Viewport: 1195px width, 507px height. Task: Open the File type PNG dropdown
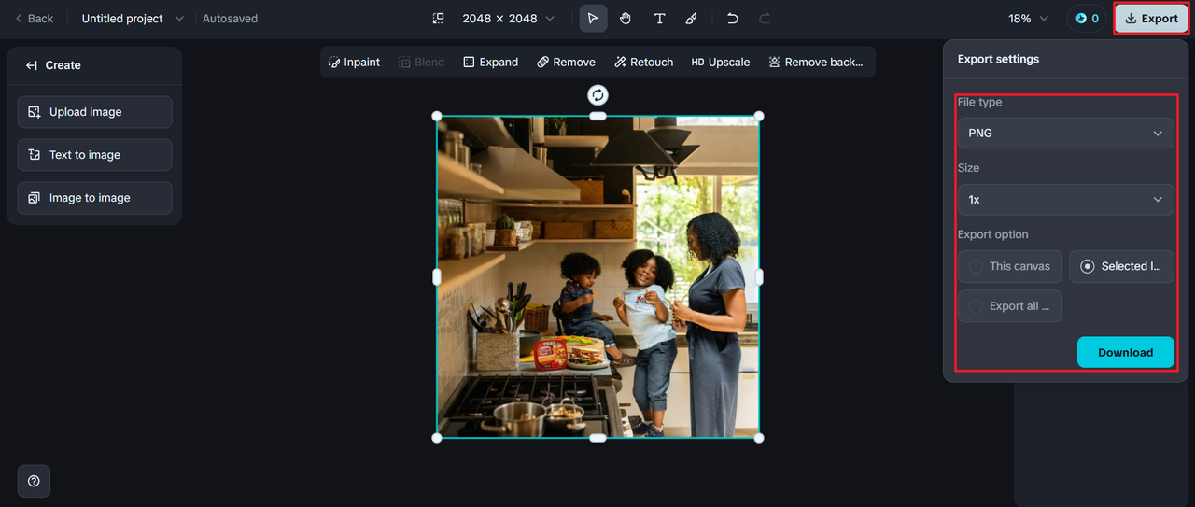pyautogui.click(x=1065, y=133)
